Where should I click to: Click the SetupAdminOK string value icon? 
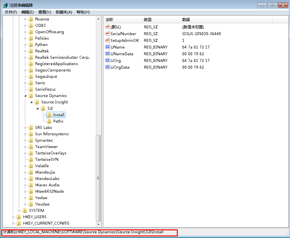107,40
